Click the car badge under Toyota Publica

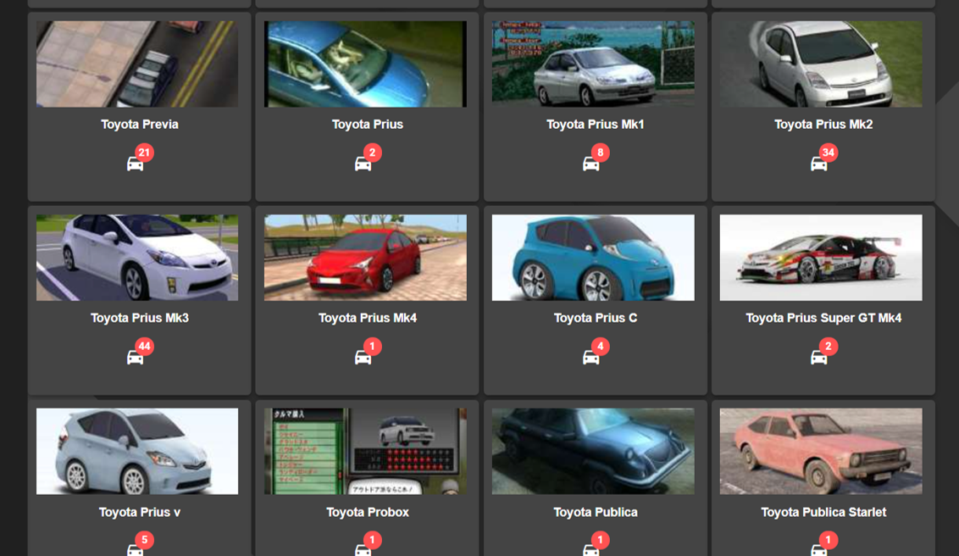click(x=595, y=545)
